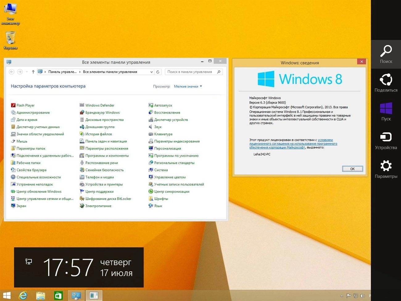Open Клавиатура item
The width and height of the screenshot is (401, 301).
click(x=160, y=134)
